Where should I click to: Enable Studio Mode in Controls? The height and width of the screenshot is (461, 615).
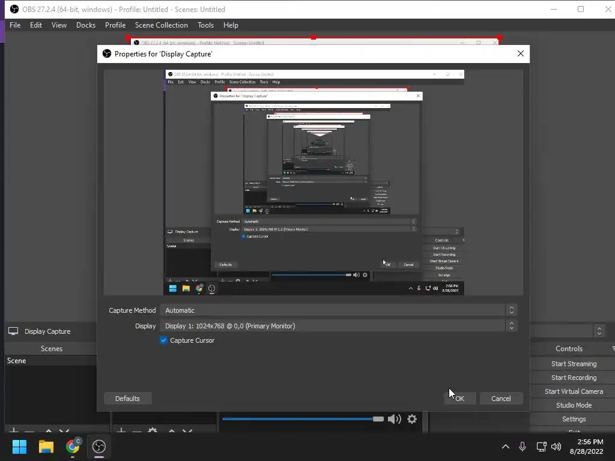click(x=574, y=405)
